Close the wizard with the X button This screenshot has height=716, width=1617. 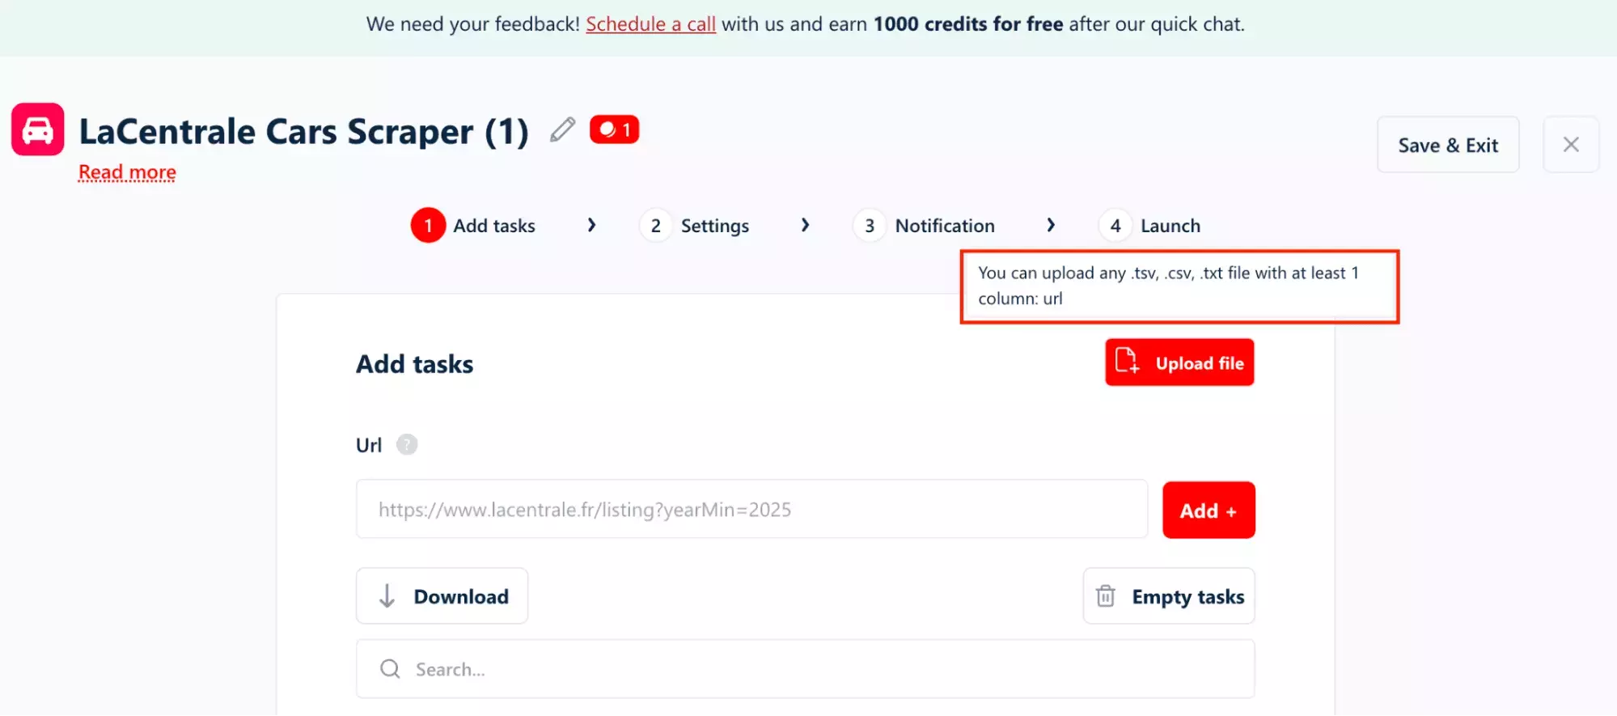pyautogui.click(x=1571, y=145)
